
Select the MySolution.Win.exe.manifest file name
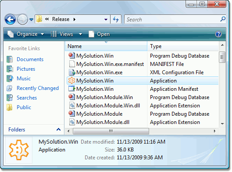click(110, 64)
